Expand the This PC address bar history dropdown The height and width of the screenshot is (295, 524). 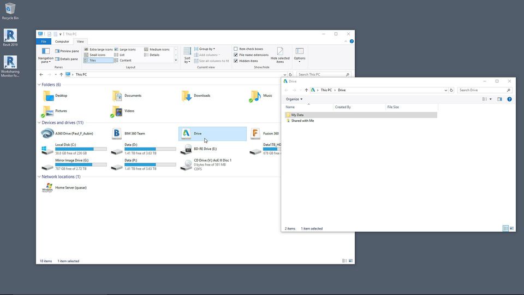tap(285, 75)
